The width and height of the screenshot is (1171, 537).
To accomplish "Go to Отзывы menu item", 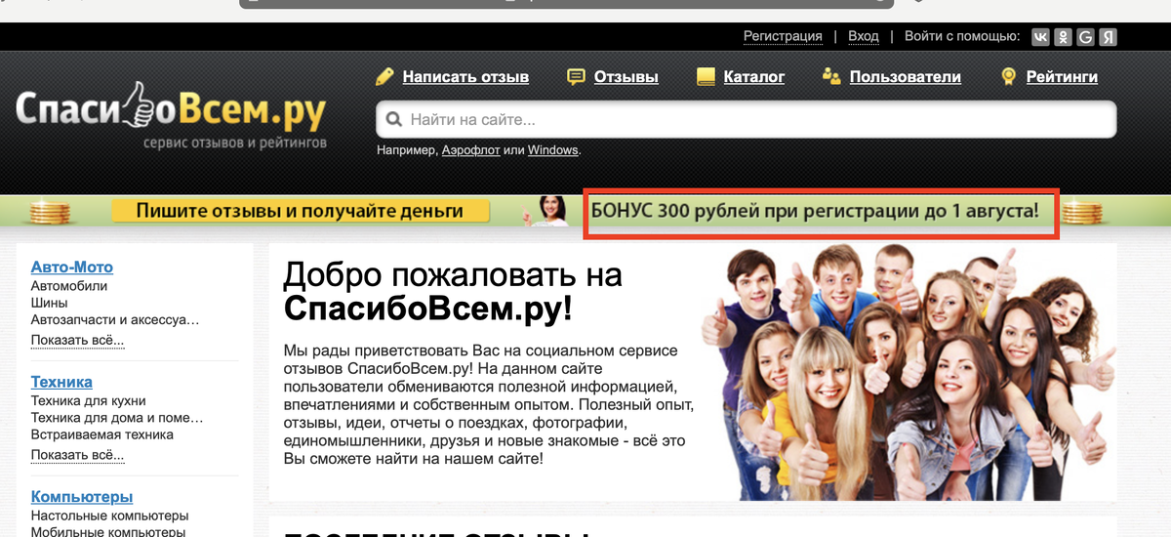I will point(626,76).
